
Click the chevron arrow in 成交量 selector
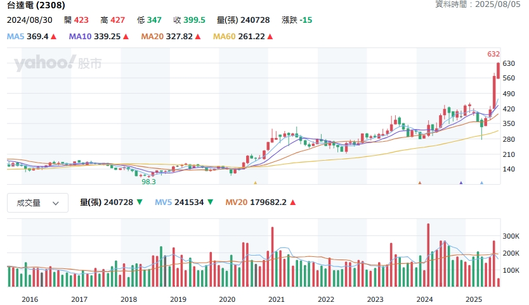coord(56,203)
